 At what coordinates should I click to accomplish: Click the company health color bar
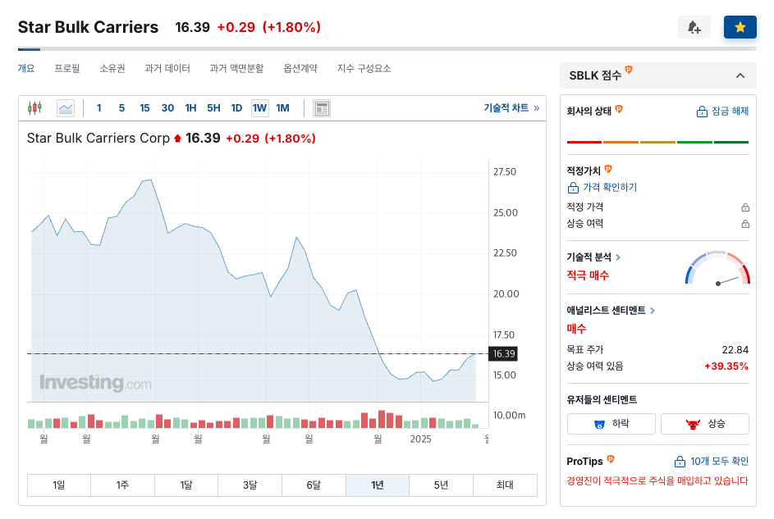(x=658, y=142)
